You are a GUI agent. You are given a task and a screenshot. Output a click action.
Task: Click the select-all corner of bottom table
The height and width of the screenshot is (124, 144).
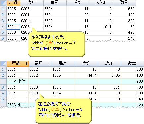pyautogui.click(x=3, y=64)
